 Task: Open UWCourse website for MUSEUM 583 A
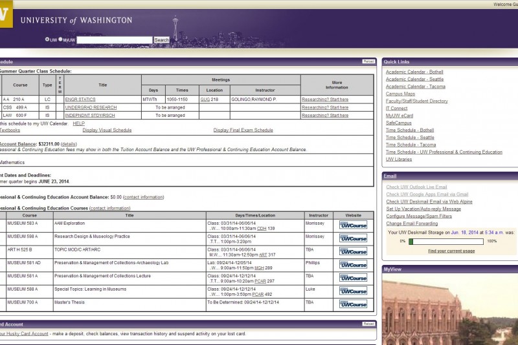point(353,225)
